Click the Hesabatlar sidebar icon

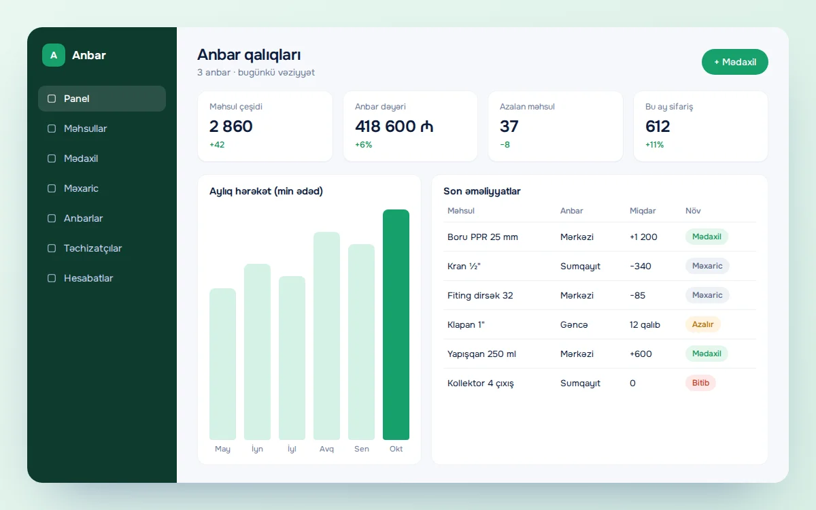pos(52,278)
